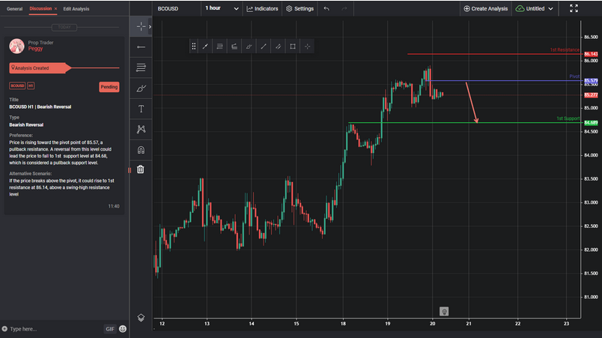Image resolution: width=602 pixels, height=338 pixels.
Task: Pick parallel channel in floating toolbar
Action: coord(278,46)
